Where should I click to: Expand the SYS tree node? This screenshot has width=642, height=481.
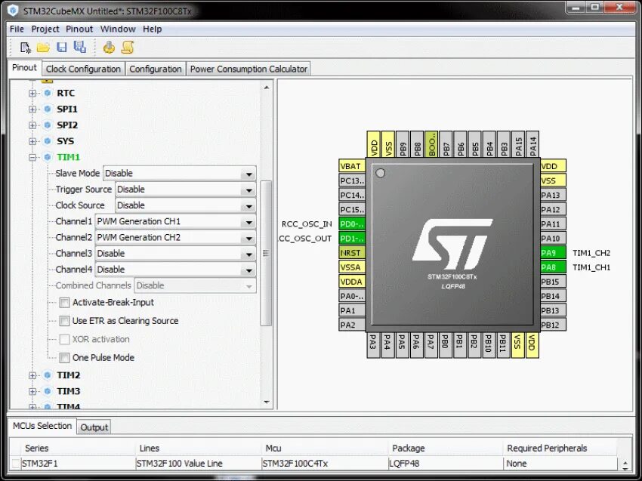32,141
